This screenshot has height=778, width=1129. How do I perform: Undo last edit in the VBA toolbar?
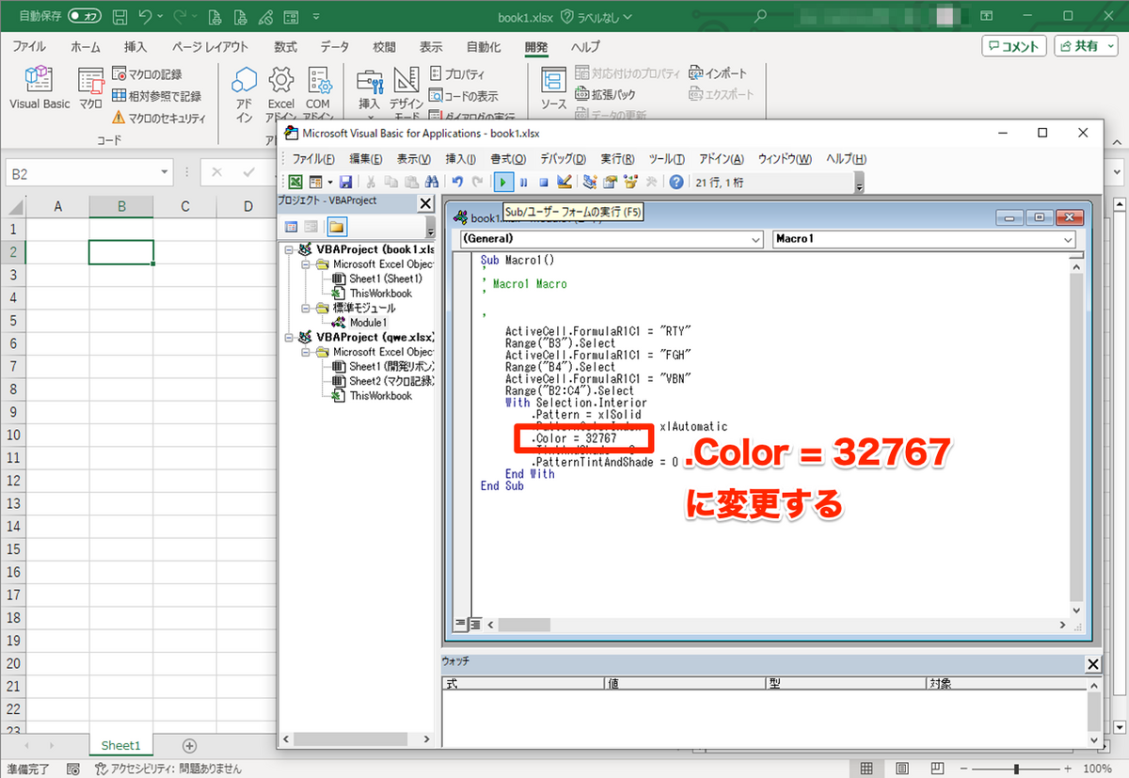click(x=457, y=183)
